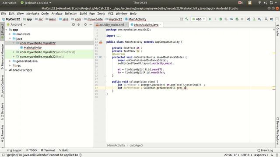Open the Project Structure icon
280x157 pixels.
point(272,19)
